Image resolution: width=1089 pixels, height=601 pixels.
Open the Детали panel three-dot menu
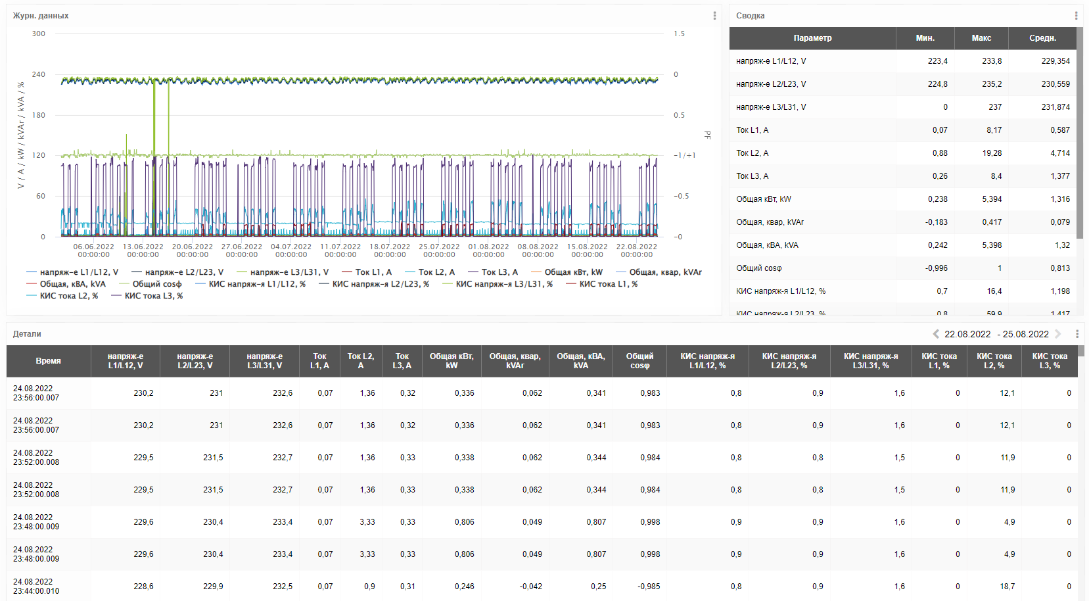[x=1077, y=334]
